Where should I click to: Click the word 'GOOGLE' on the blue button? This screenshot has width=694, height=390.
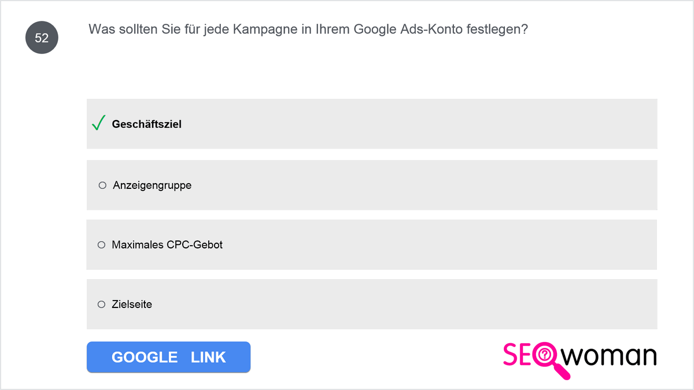145,358
